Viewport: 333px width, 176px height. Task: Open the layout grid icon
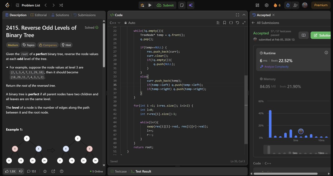click(257, 5)
